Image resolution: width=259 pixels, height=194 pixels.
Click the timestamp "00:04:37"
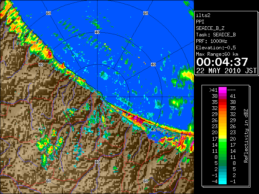[222, 62]
